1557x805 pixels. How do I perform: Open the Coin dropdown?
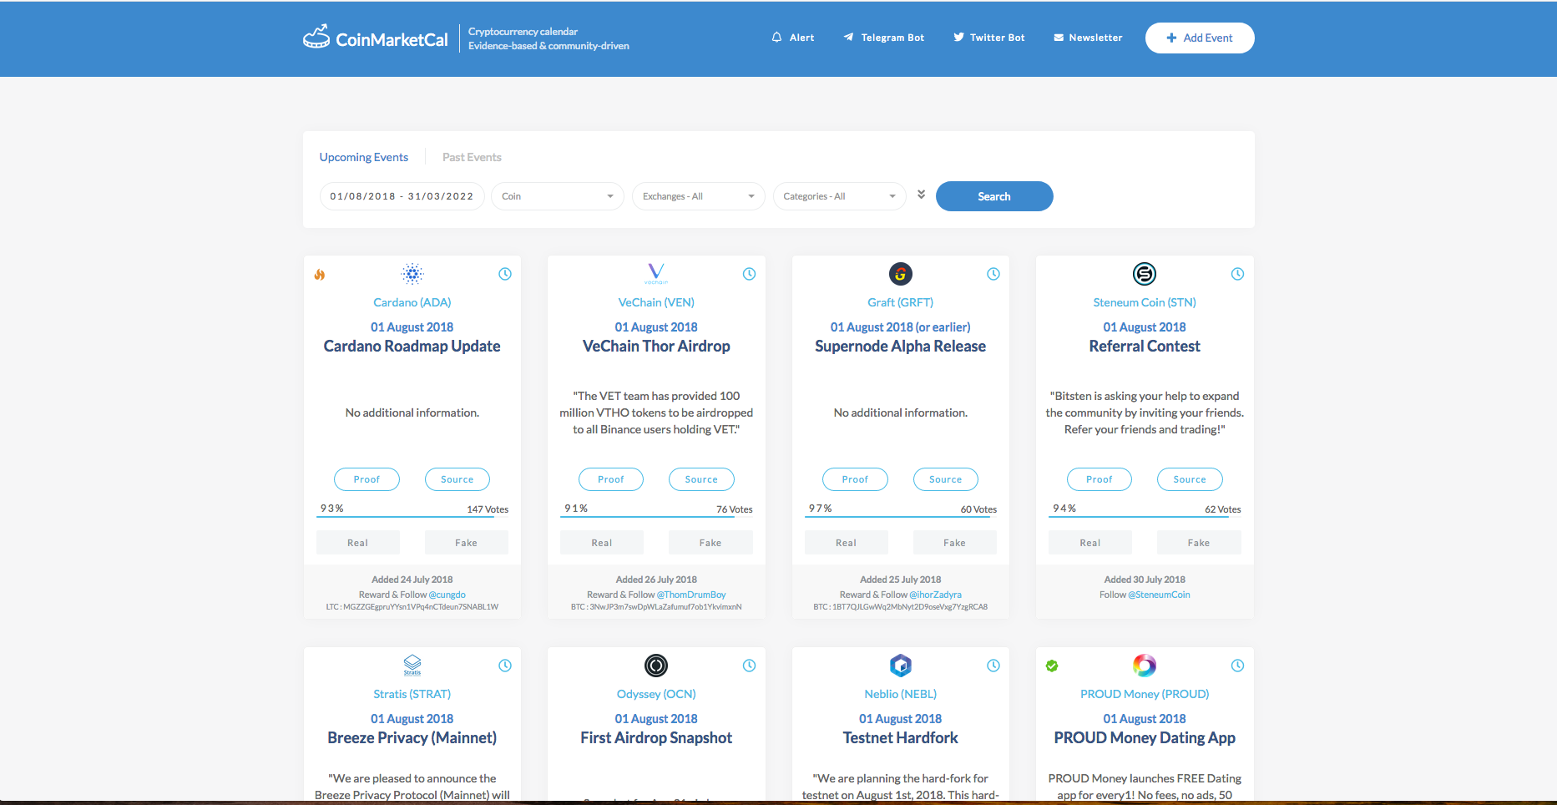point(558,196)
